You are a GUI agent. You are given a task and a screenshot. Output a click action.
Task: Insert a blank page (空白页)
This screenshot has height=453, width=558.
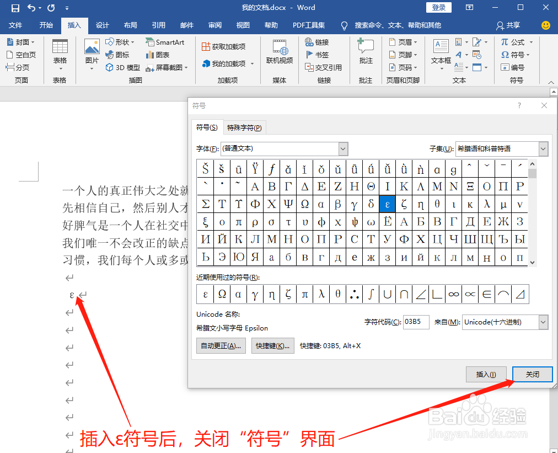pos(22,55)
